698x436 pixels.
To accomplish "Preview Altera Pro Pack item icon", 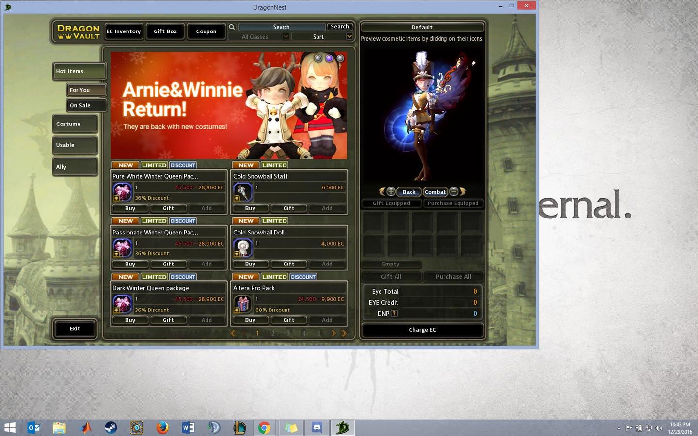I will (x=243, y=304).
